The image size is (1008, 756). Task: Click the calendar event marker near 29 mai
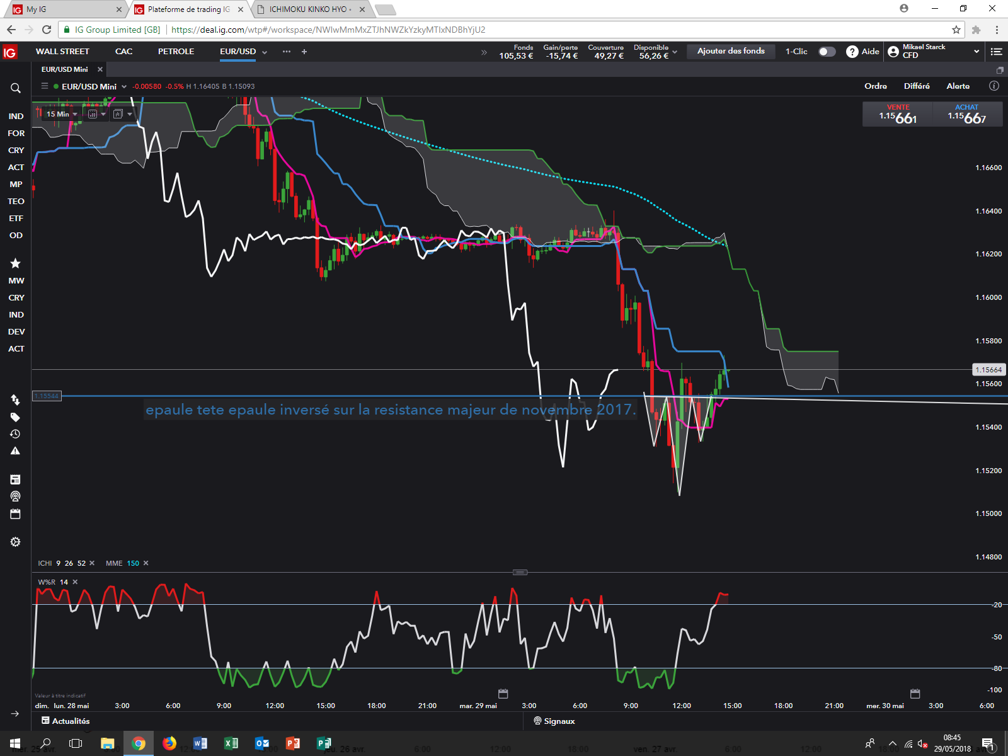(503, 694)
